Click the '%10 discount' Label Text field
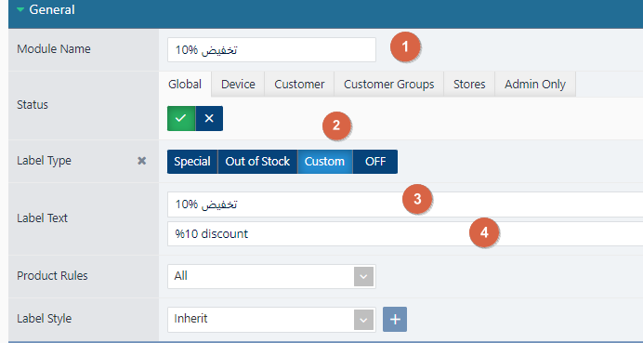This screenshot has width=643, height=343. coord(405,234)
